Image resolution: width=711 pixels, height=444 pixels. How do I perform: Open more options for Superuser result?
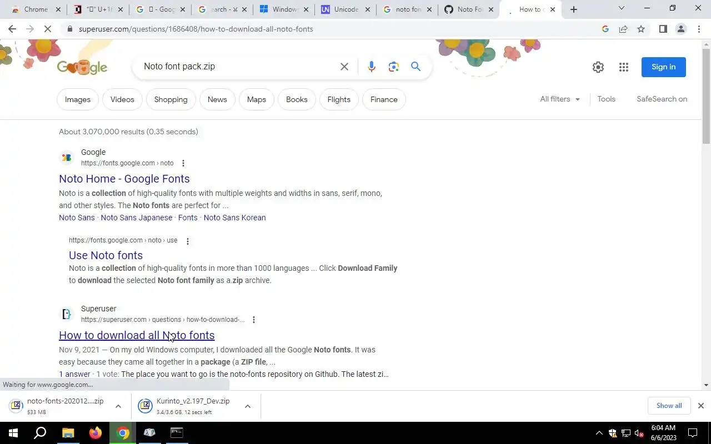click(254, 320)
